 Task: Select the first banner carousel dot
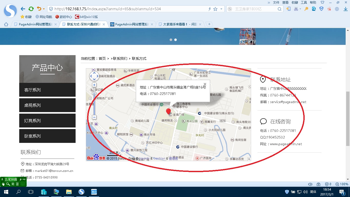click(171, 40)
